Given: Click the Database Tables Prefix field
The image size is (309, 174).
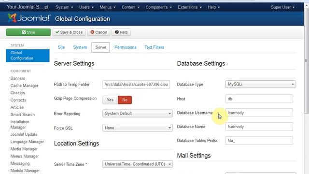Looking at the screenshot, I should pos(259,141).
